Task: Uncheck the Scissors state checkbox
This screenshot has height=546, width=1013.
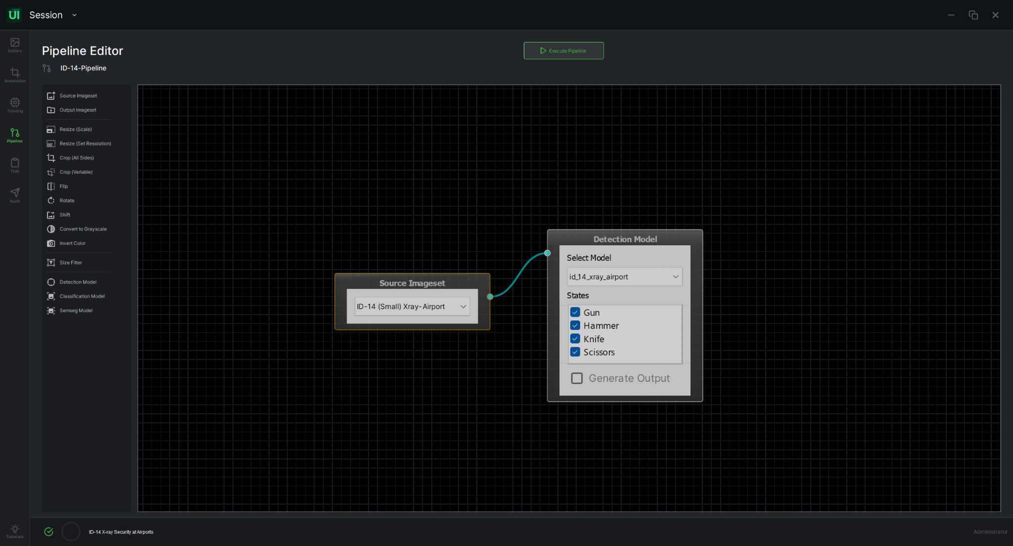Action: tap(575, 352)
